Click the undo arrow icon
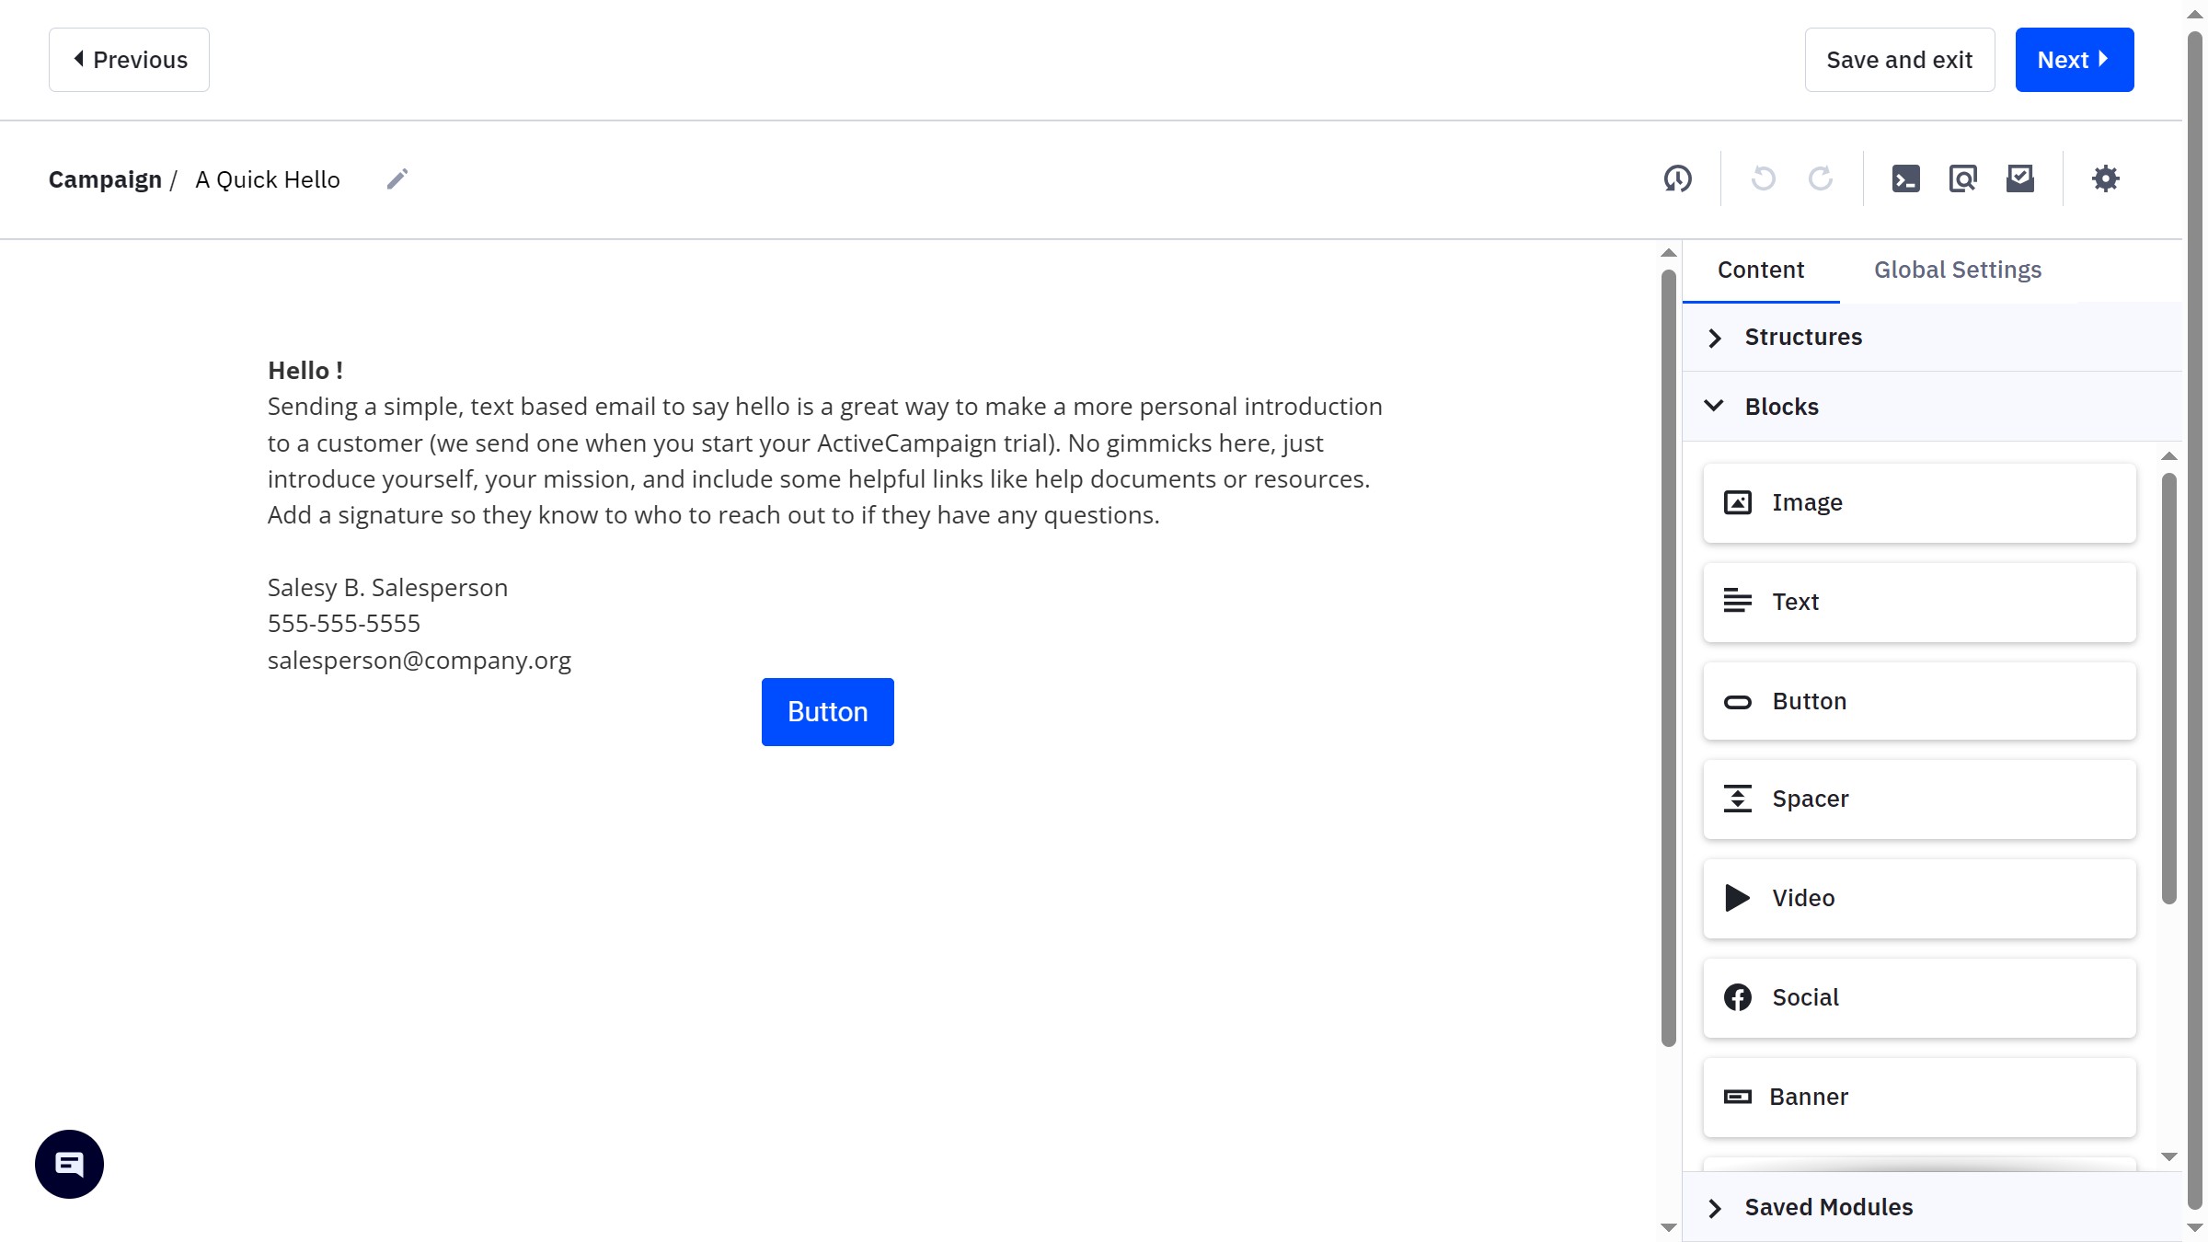The height and width of the screenshot is (1242, 2208). tap(1763, 178)
